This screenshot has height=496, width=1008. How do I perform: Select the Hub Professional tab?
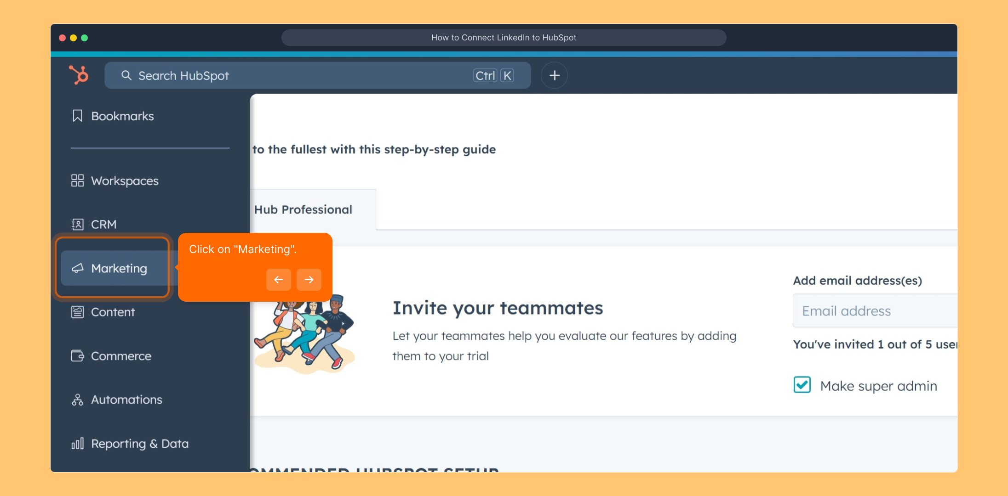(x=304, y=209)
